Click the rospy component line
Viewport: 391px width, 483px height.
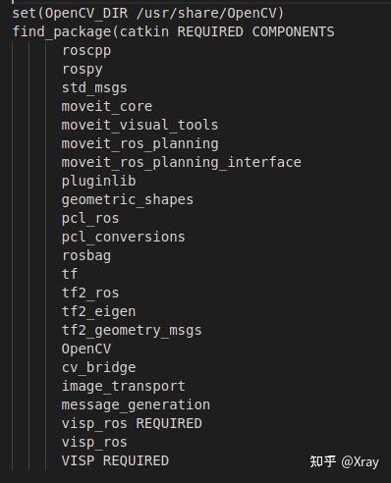[x=83, y=70]
